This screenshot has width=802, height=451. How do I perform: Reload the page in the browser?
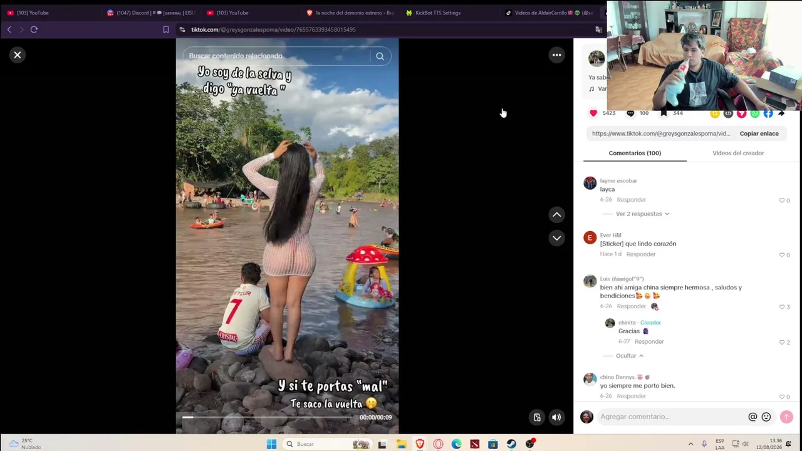[34, 29]
